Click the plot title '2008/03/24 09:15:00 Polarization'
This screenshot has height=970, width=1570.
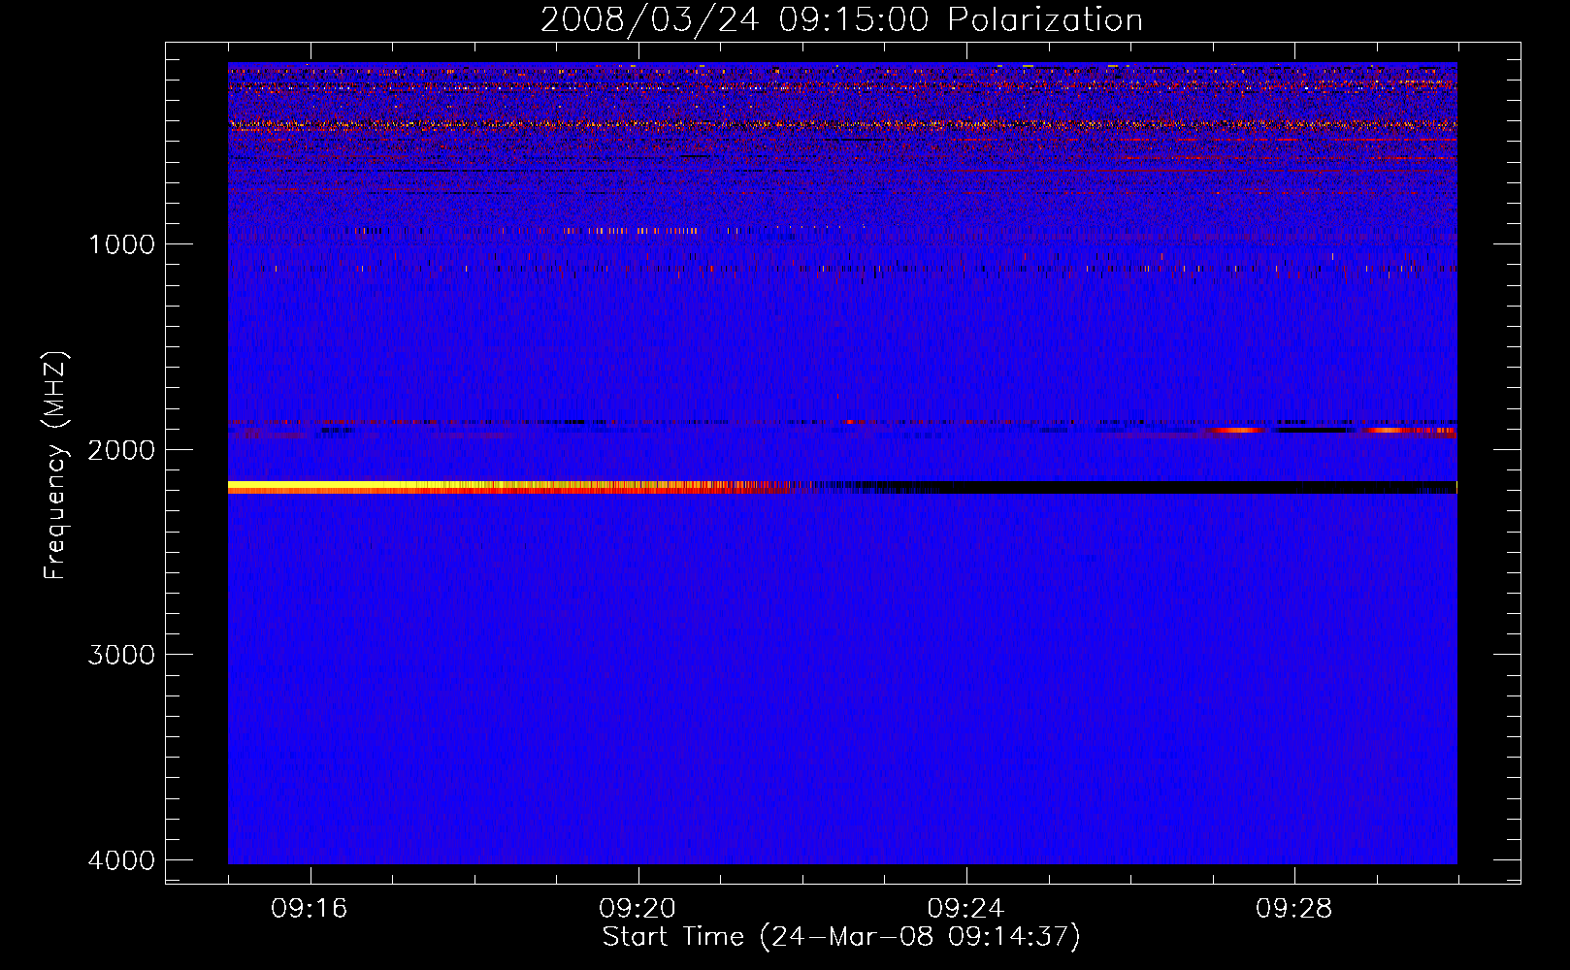[x=841, y=19]
